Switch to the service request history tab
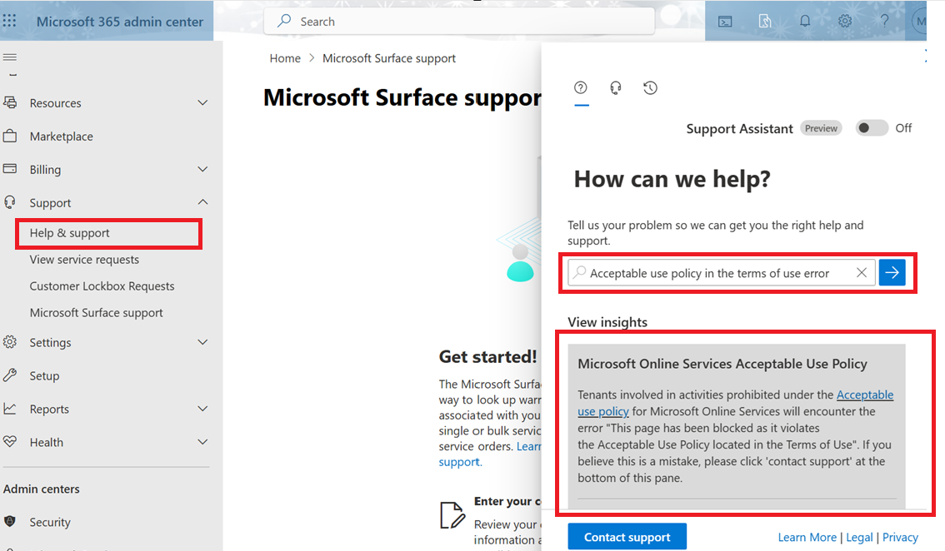Image resolution: width=945 pixels, height=551 pixels. [650, 88]
